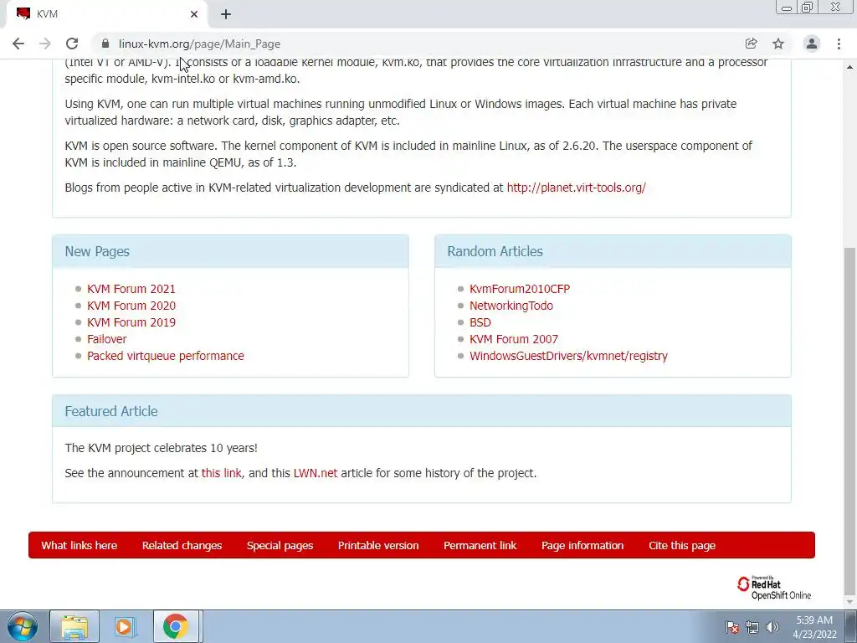The image size is (857, 643).
Task: Open Printable version
Action: tap(378, 545)
